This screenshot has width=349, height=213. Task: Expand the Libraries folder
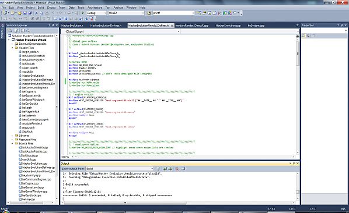pos(12,136)
